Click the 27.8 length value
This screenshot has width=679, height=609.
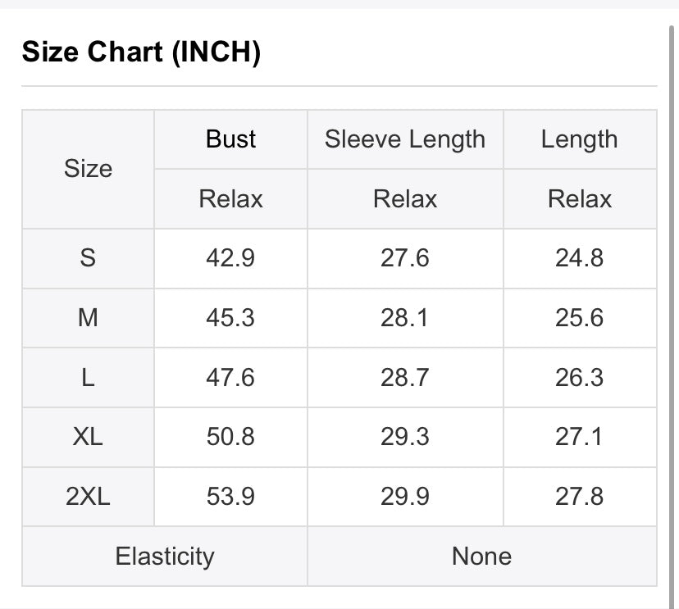(580, 497)
